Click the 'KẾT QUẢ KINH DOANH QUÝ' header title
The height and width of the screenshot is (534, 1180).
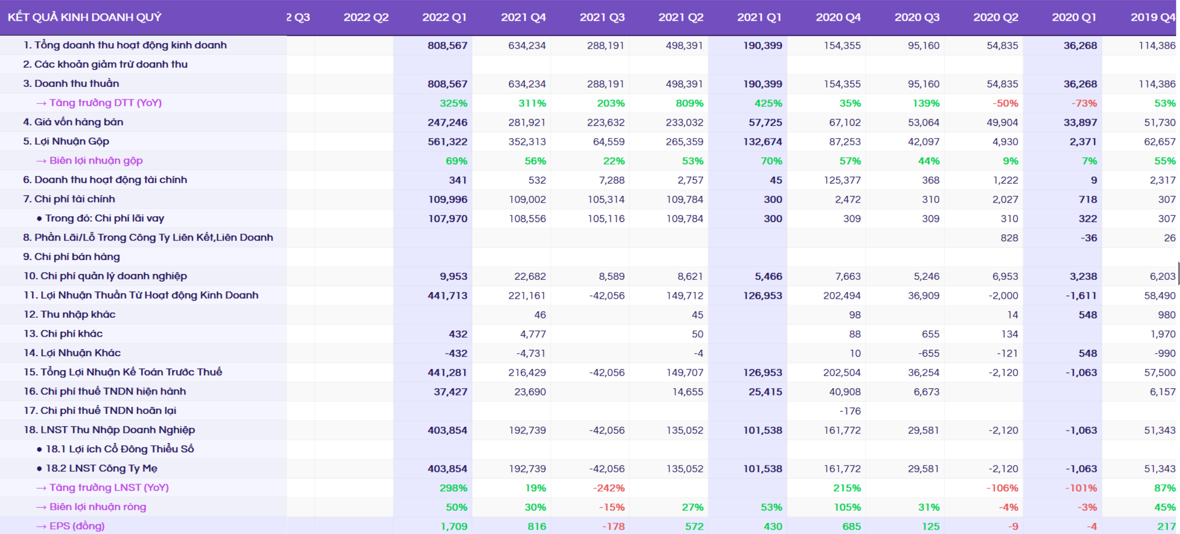(x=85, y=17)
